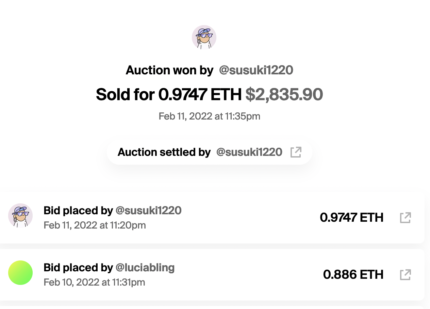Click the $2,835.90 sale price

coord(284,95)
